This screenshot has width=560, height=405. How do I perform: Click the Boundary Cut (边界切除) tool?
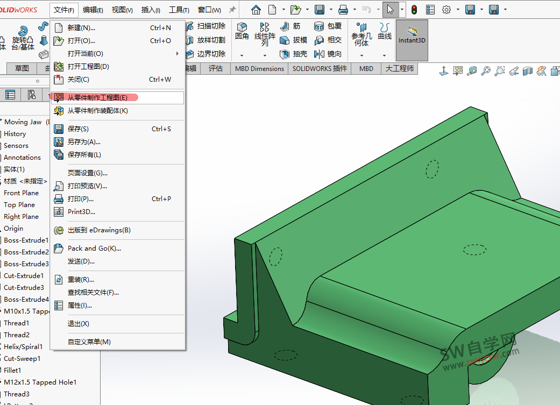tap(206, 54)
